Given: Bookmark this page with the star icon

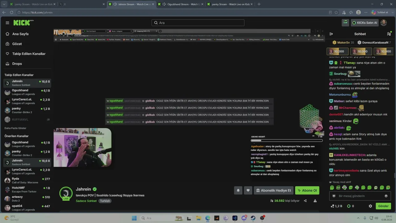Looking at the screenshot, I should click(x=336, y=12).
